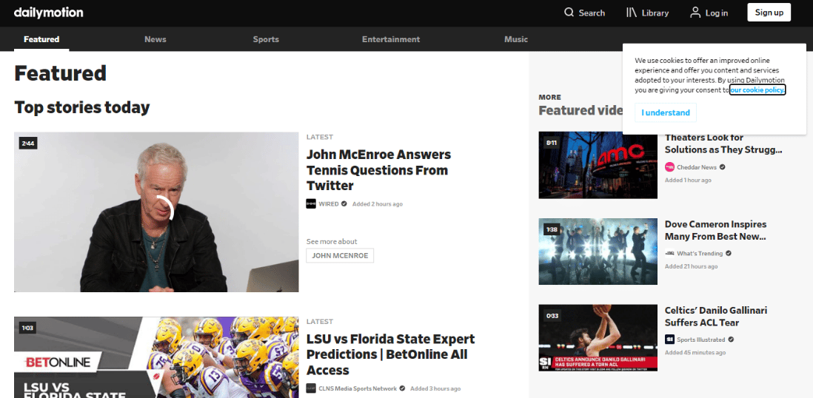Screen dimensions: 813x398
Task: Play the AMC theaters video thumbnail
Action: (x=598, y=165)
